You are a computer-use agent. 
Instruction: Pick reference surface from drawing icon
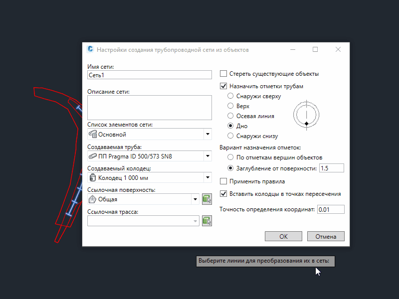click(x=207, y=199)
